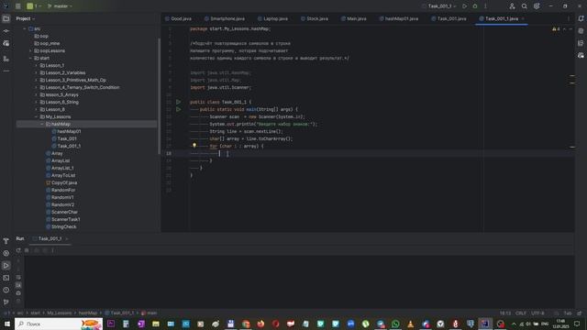Open the Project view dropdown

[x=25, y=18]
